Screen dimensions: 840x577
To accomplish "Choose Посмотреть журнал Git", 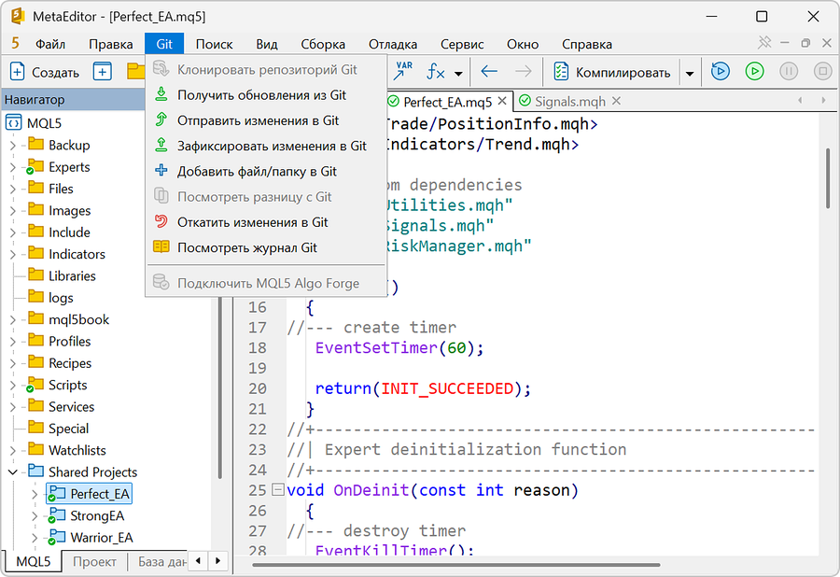I will click(266, 247).
